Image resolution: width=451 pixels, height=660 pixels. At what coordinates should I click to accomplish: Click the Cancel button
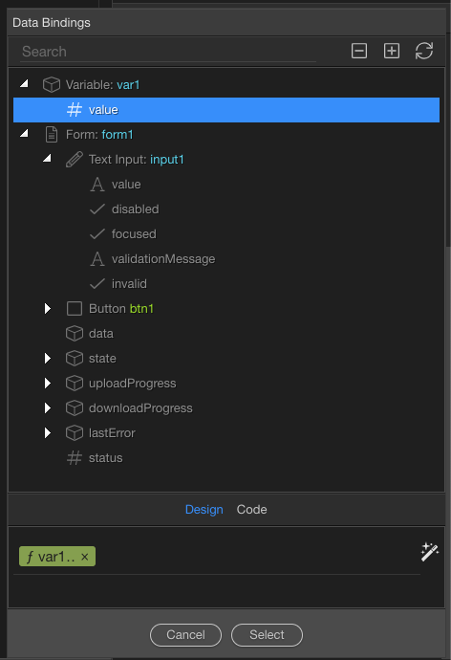tap(185, 635)
